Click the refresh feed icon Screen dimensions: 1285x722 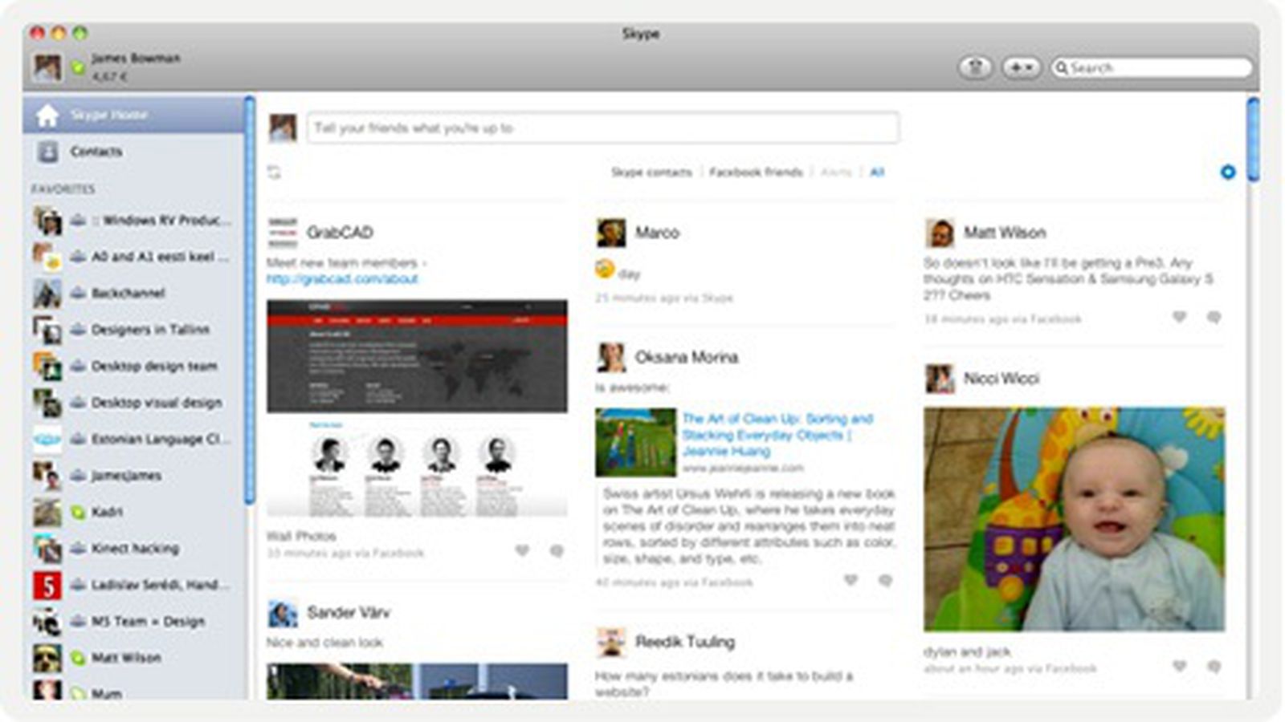[275, 172]
